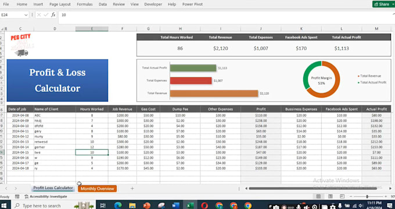This screenshot has height=209, width=395.
Task: Open the Power Pivot ribbon tab
Action: [x=192, y=4]
